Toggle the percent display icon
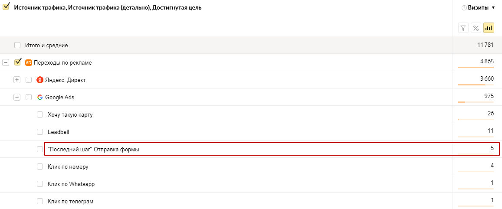Image resolution: width=502 pixels, height=209 pixels. (476, 28)
